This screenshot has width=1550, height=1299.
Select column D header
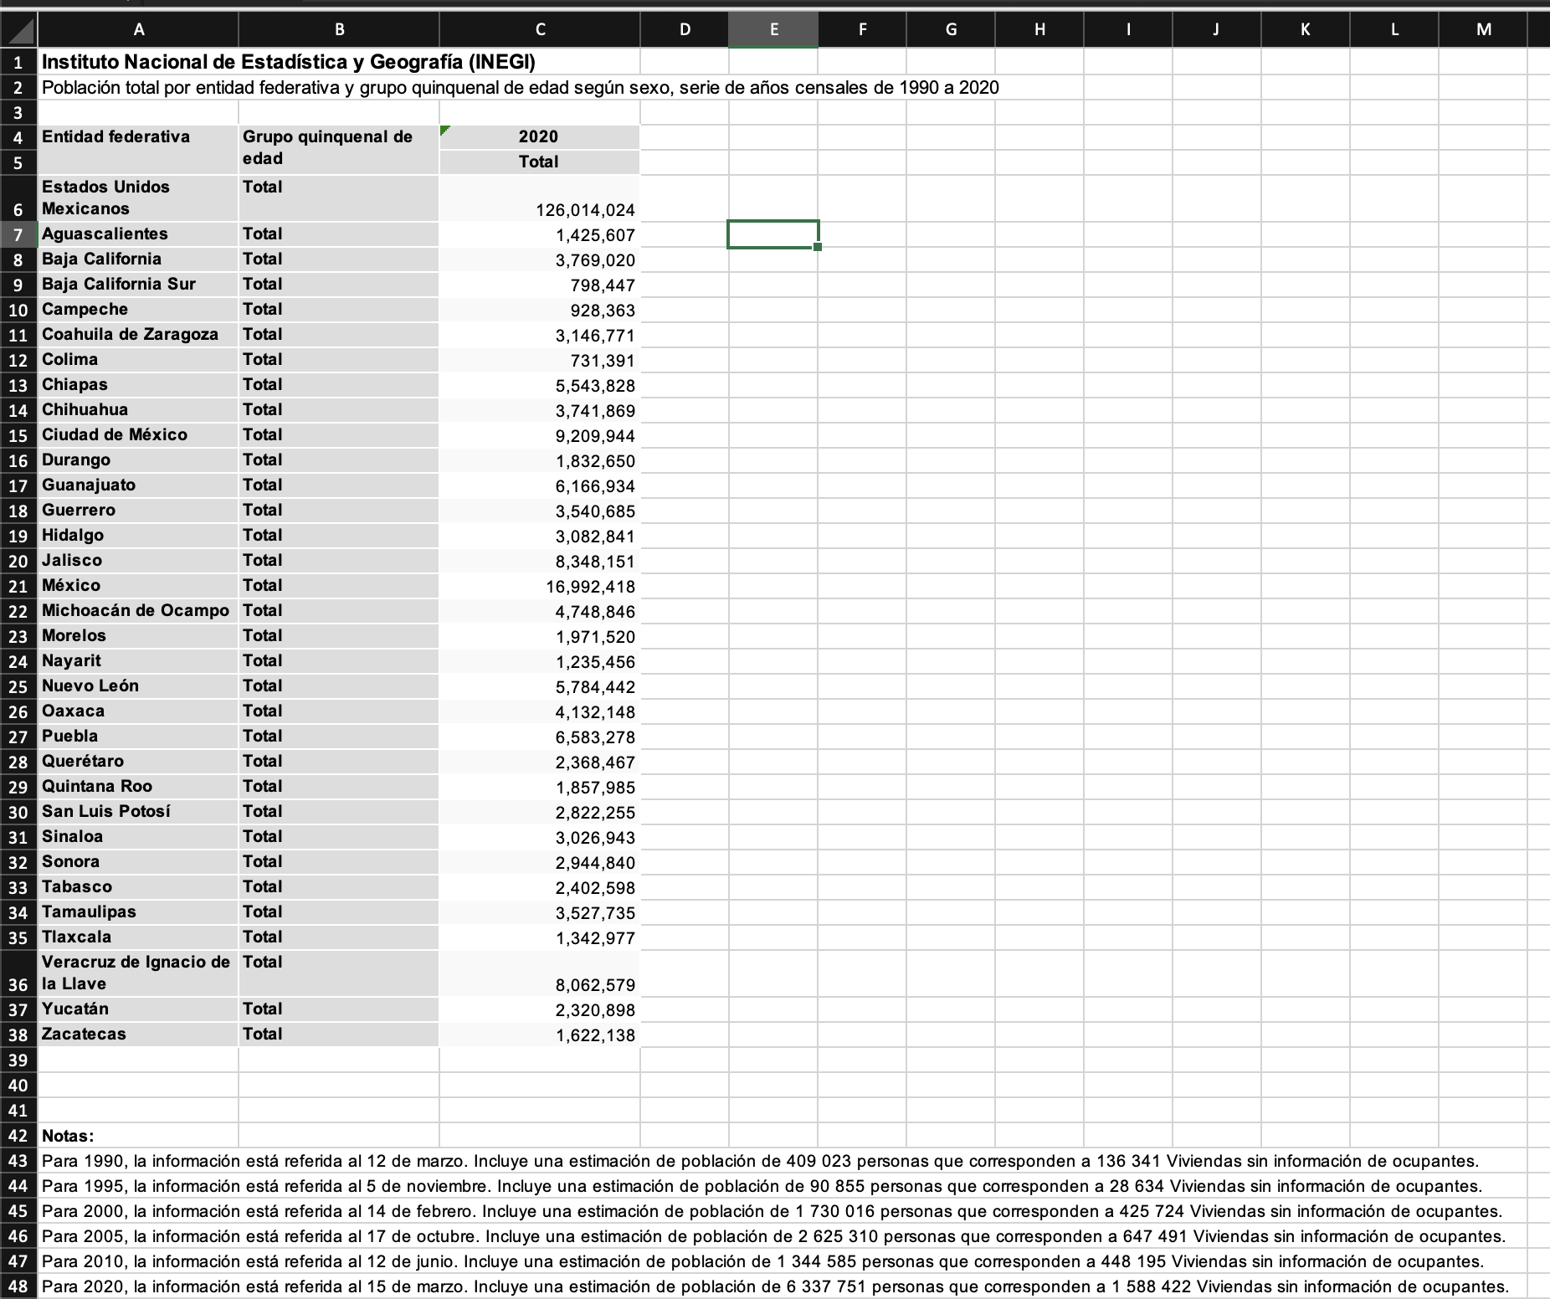click(685, 30)
